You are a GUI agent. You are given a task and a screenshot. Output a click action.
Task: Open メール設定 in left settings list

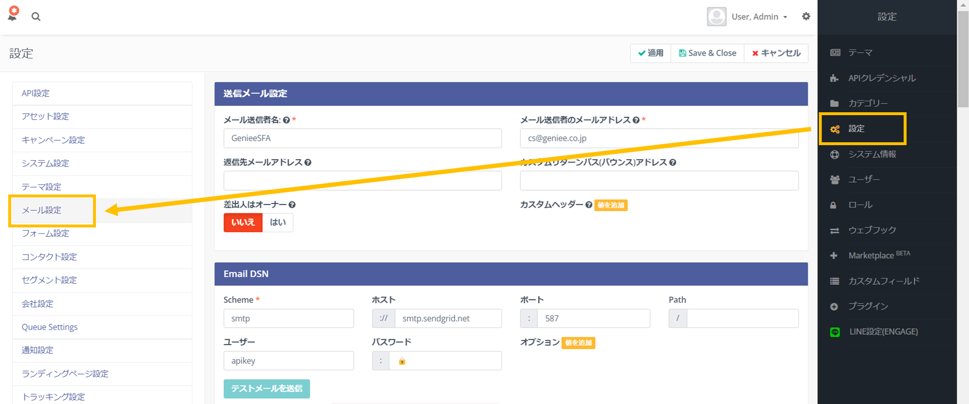click(x=42, y=210)
